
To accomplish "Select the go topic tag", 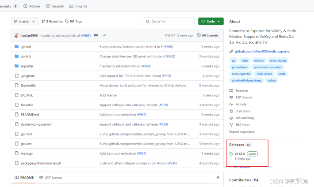I will (234, 60).
